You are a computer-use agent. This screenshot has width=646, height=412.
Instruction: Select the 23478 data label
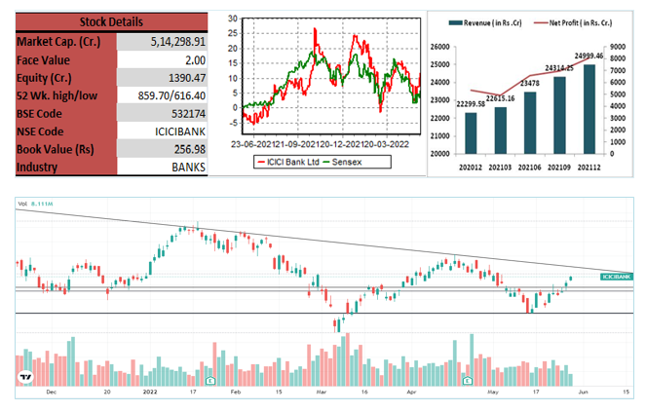coord(529,83)
